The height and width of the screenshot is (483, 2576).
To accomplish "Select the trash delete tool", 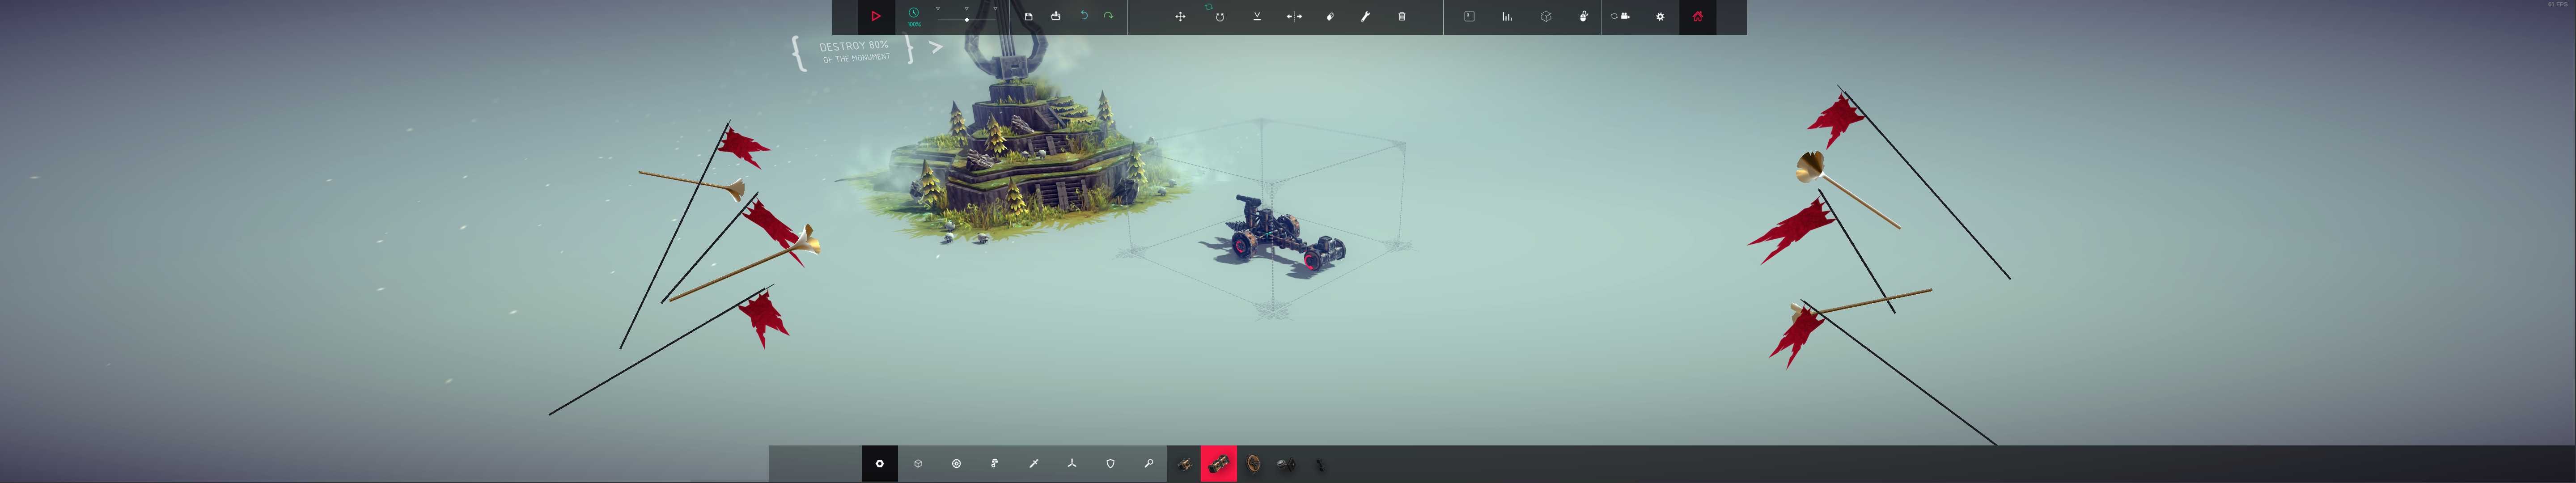I will point(1402,16).
